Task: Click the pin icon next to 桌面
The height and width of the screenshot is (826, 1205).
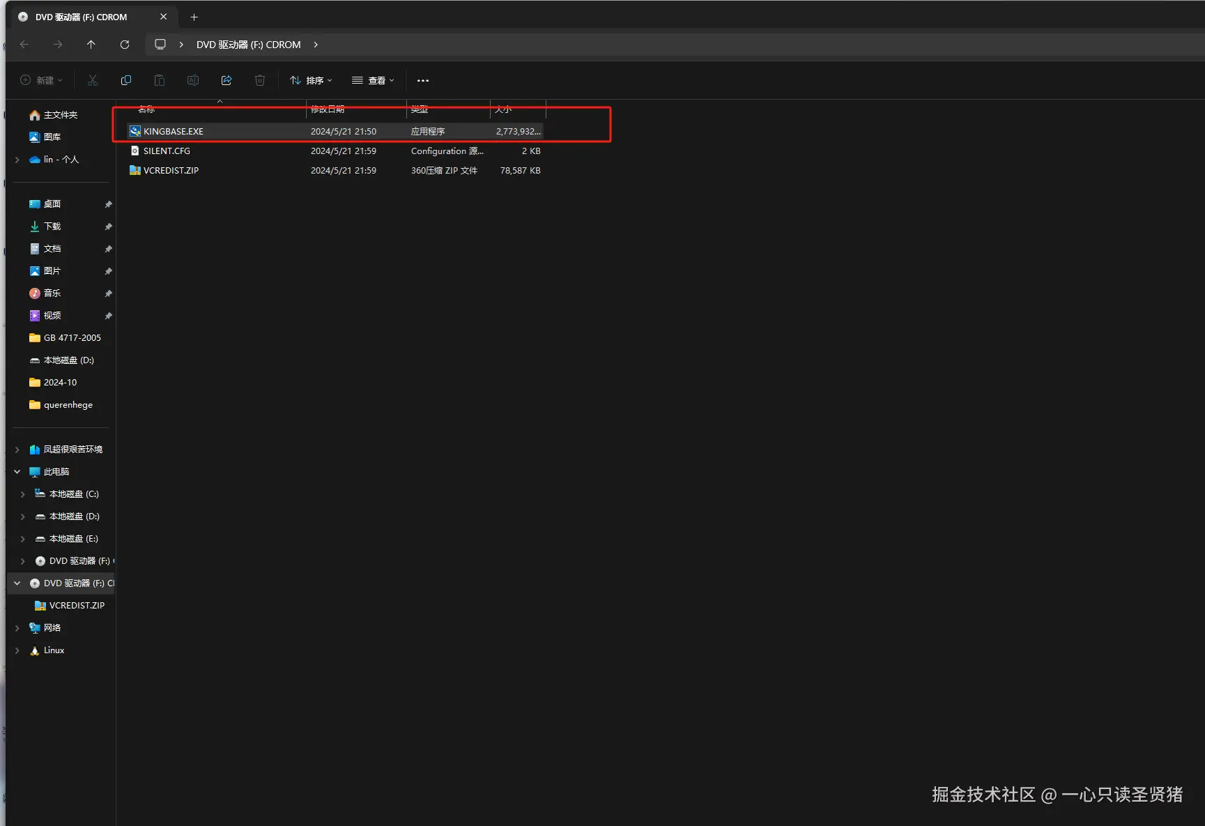Action: pos(108,204)
